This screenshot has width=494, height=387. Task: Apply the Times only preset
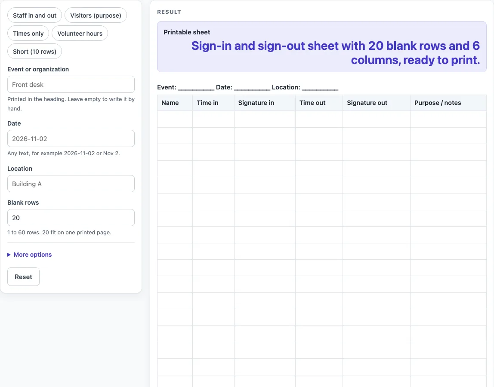pos(28,34)
